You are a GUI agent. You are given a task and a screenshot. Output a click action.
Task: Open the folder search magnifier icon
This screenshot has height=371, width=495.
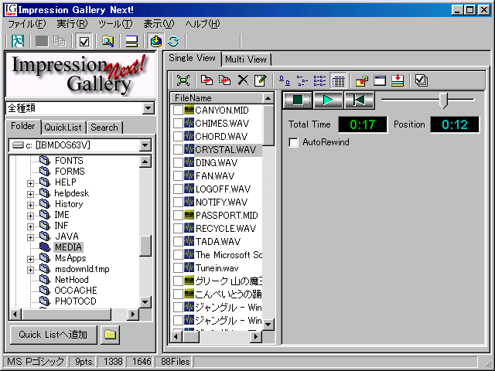(x=108, y=41)
